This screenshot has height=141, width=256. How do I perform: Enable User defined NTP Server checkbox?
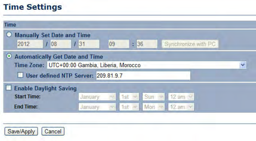click(x=20, y=75)
